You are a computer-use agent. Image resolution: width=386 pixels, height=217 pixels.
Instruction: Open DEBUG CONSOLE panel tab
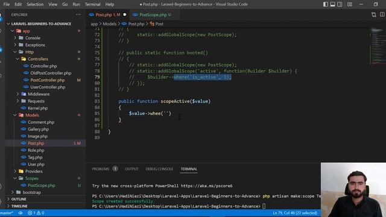coord(159,169)
